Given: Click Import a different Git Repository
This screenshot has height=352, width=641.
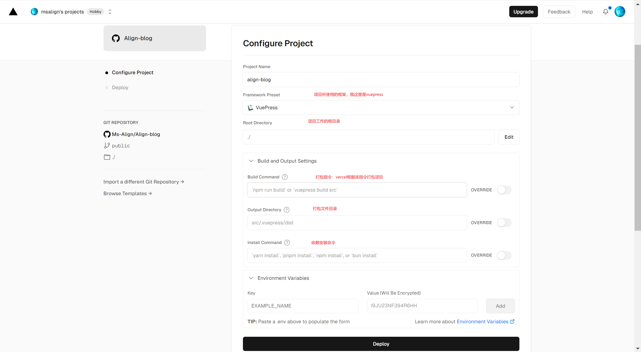Looking at the screenshot, I should coord(144,182).
